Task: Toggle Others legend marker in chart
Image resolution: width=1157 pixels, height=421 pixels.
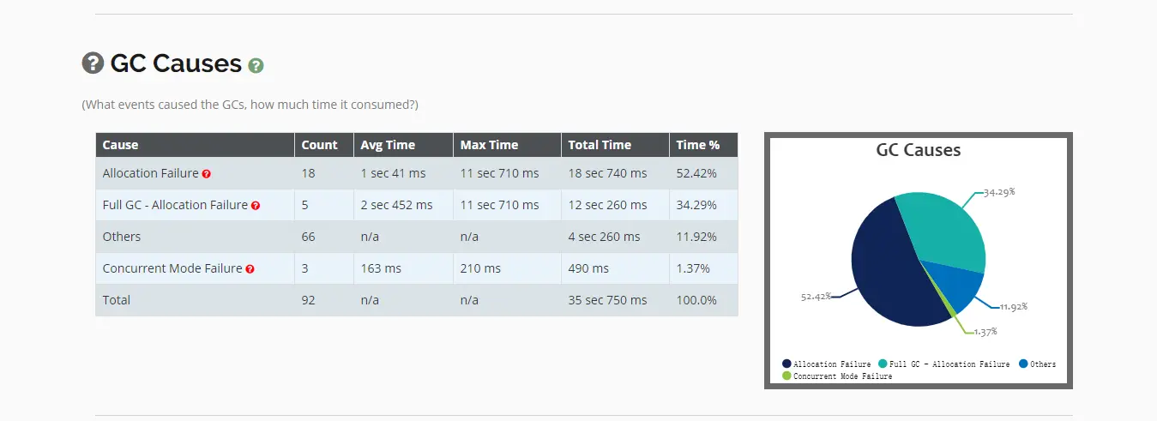Action: [x=1023, y=364]
